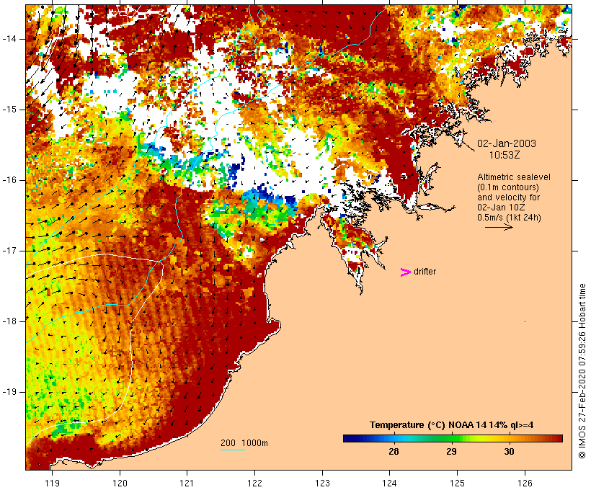Click the longitude axis label '126'

[x=525, y=483]
